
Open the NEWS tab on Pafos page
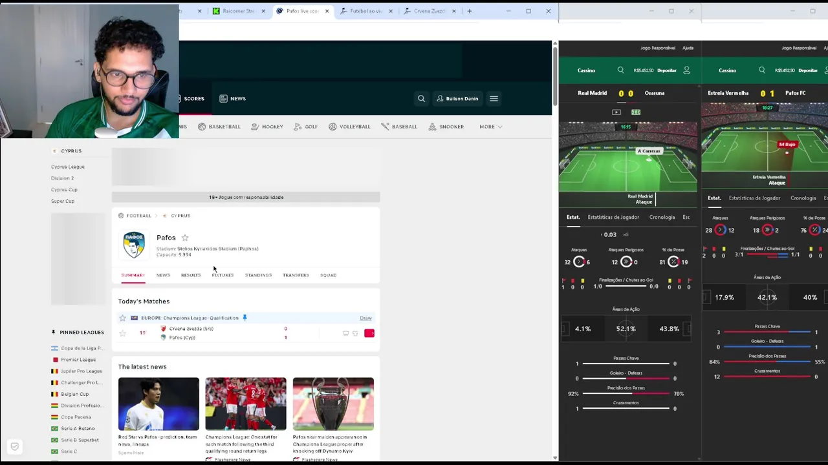[163, 275]
